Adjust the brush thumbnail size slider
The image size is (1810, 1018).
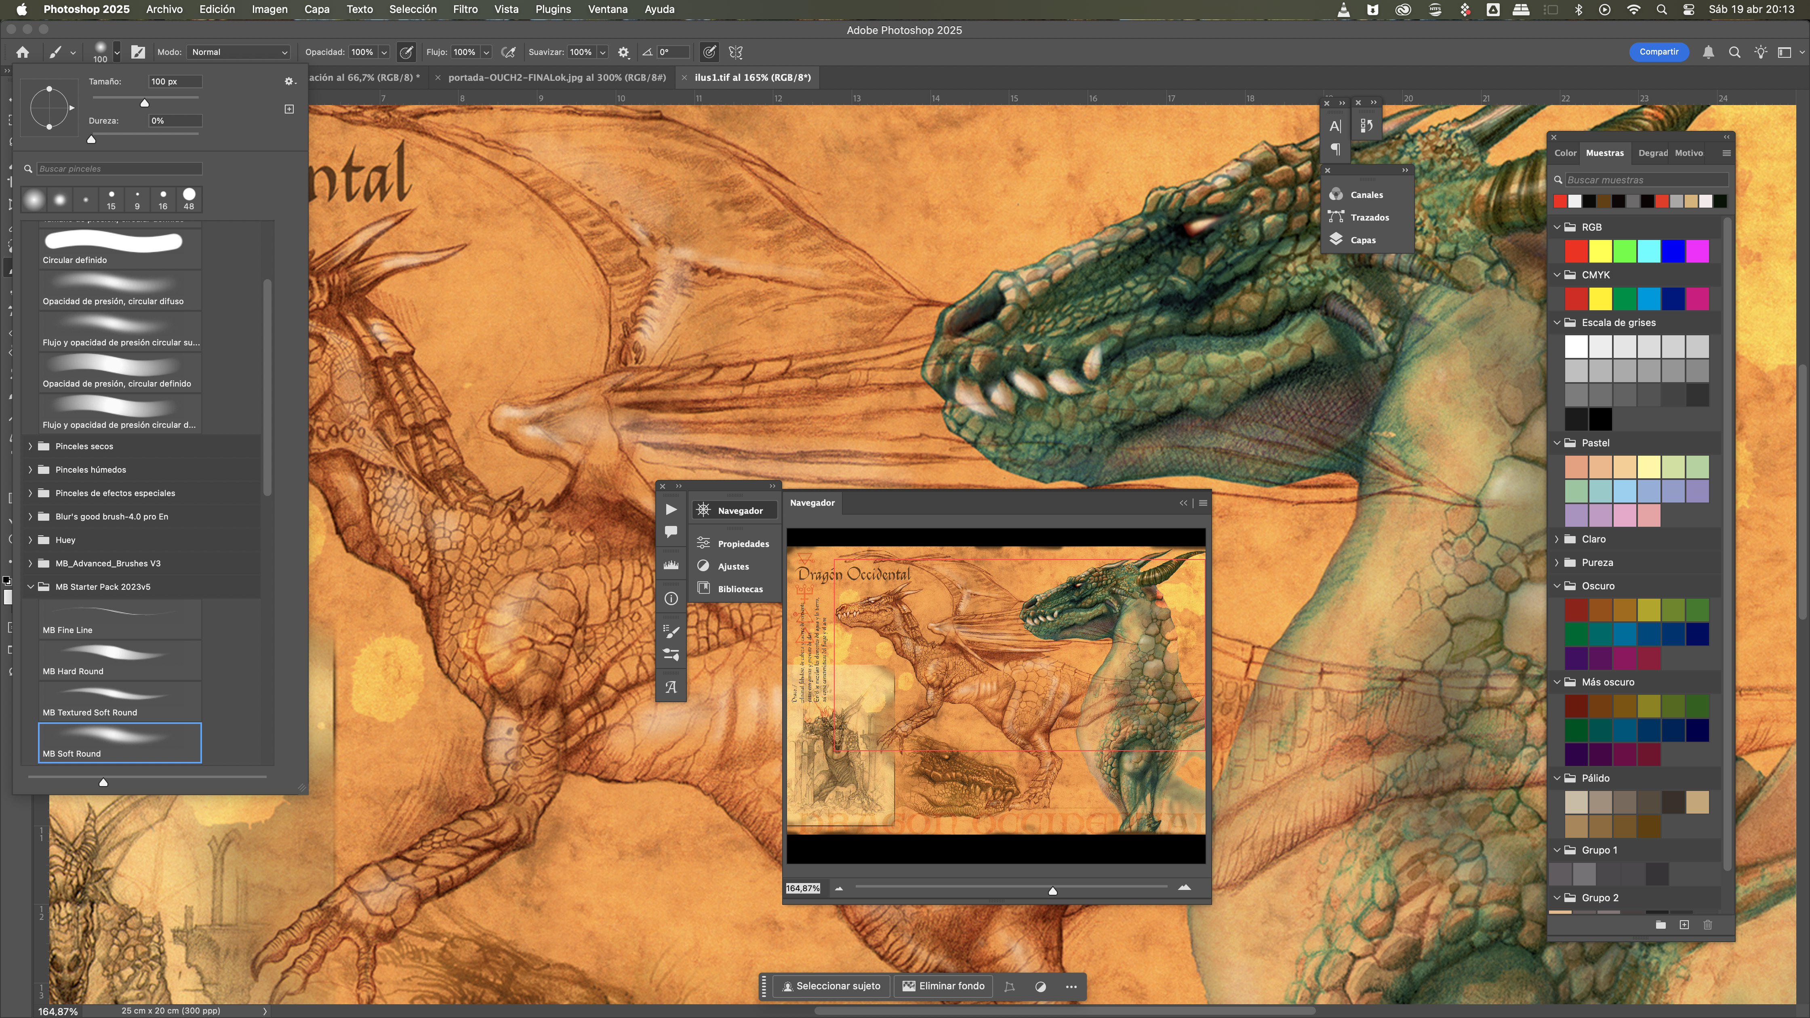pyautogui.click(x=103, y=782)
